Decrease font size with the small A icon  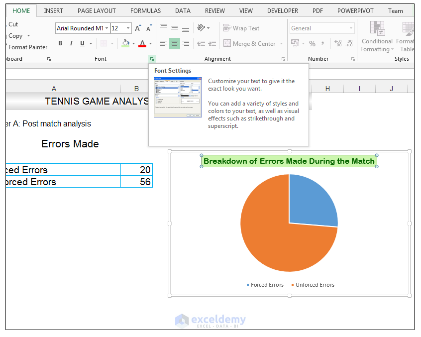tap(149, 28)
